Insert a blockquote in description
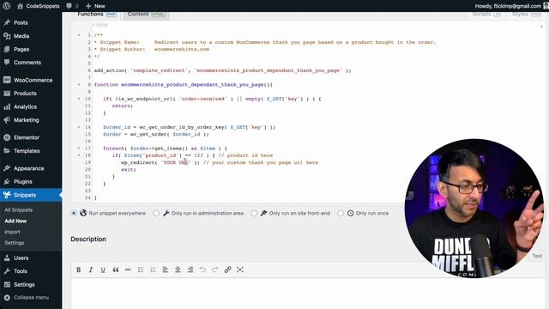 click(x=116, y=270)
